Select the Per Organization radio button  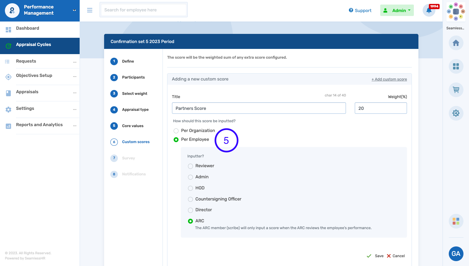(x=176, y=131)
